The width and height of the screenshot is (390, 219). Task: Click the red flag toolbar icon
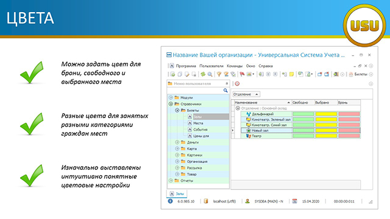(x=242, y=74)
